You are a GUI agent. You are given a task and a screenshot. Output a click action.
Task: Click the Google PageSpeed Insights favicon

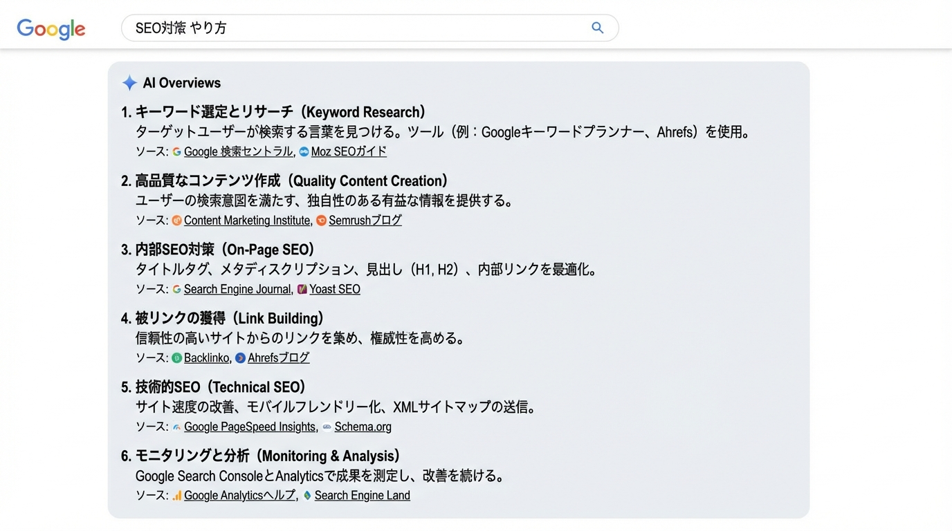[x=176, y=427]
